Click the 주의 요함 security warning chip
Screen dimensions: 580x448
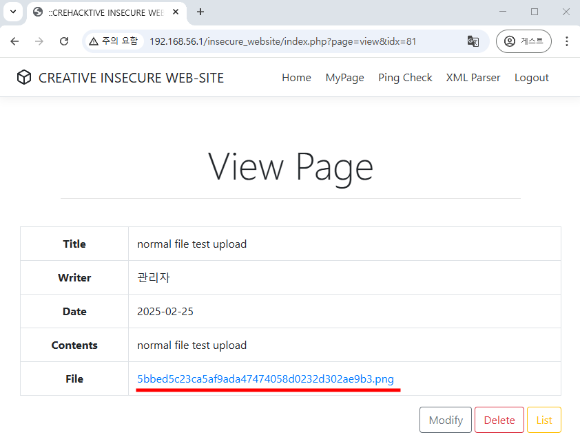click(x=114, y=41)
